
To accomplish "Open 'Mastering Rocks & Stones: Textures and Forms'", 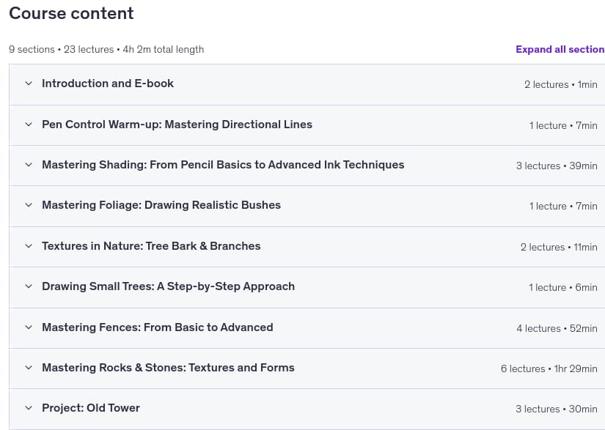I will (x=168, y=368).
